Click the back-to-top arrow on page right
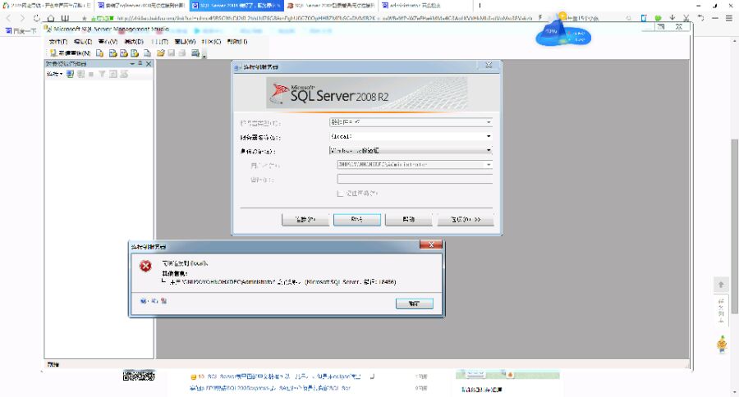This screenshot has width=739, height=397. [x=721, y=285]
